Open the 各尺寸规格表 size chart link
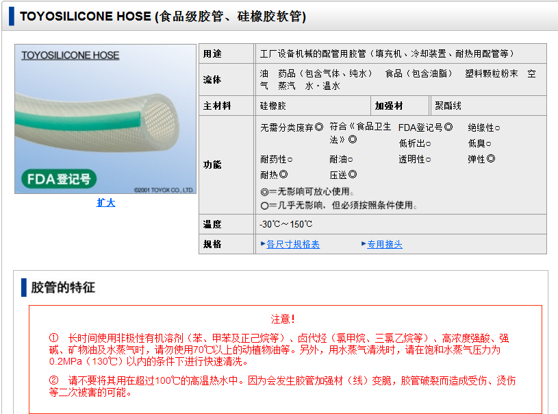The width and height of the screenshot is (558, 414). click(293, 245)
